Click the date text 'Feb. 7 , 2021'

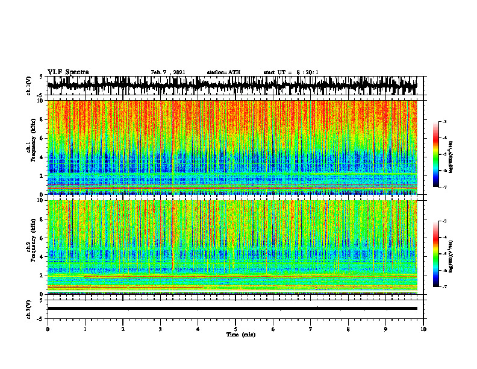[168, 72]
